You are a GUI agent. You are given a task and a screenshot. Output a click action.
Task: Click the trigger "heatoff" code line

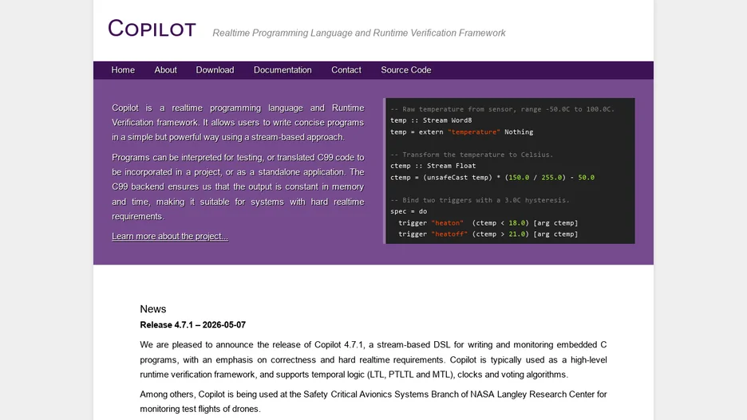click(488, 234)
